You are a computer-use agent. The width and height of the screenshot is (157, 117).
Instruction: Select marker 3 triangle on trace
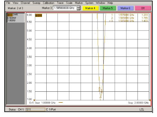pyautogui.click(x=102, y=92)
